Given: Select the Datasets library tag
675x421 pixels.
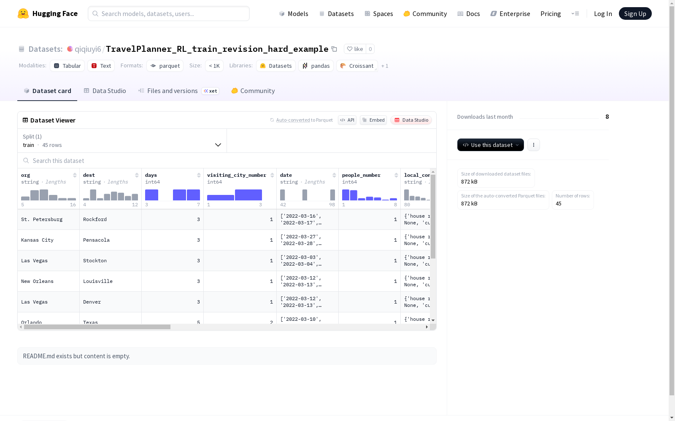Looking at the screenshot, I should coord(276,66).
